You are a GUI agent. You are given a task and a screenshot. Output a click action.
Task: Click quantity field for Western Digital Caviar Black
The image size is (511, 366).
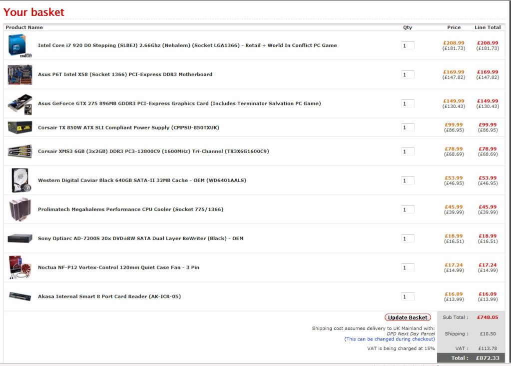(408, 180)
